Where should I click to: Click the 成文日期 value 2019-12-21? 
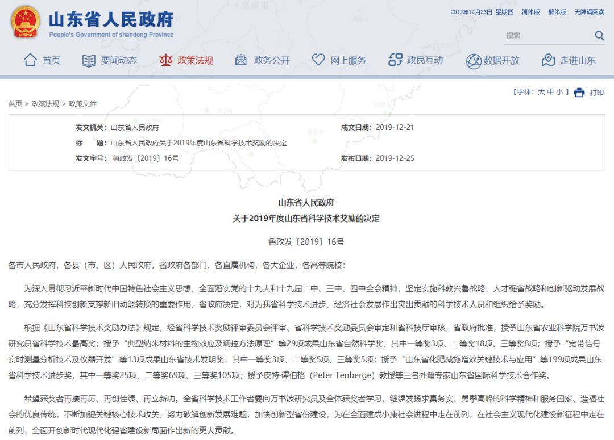[395, 128]
